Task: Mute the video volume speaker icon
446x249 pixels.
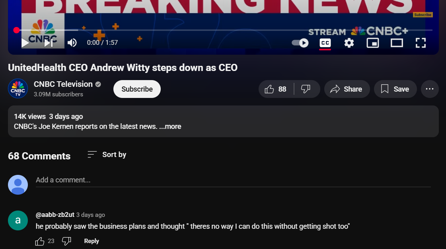Action: coord(72,43)
